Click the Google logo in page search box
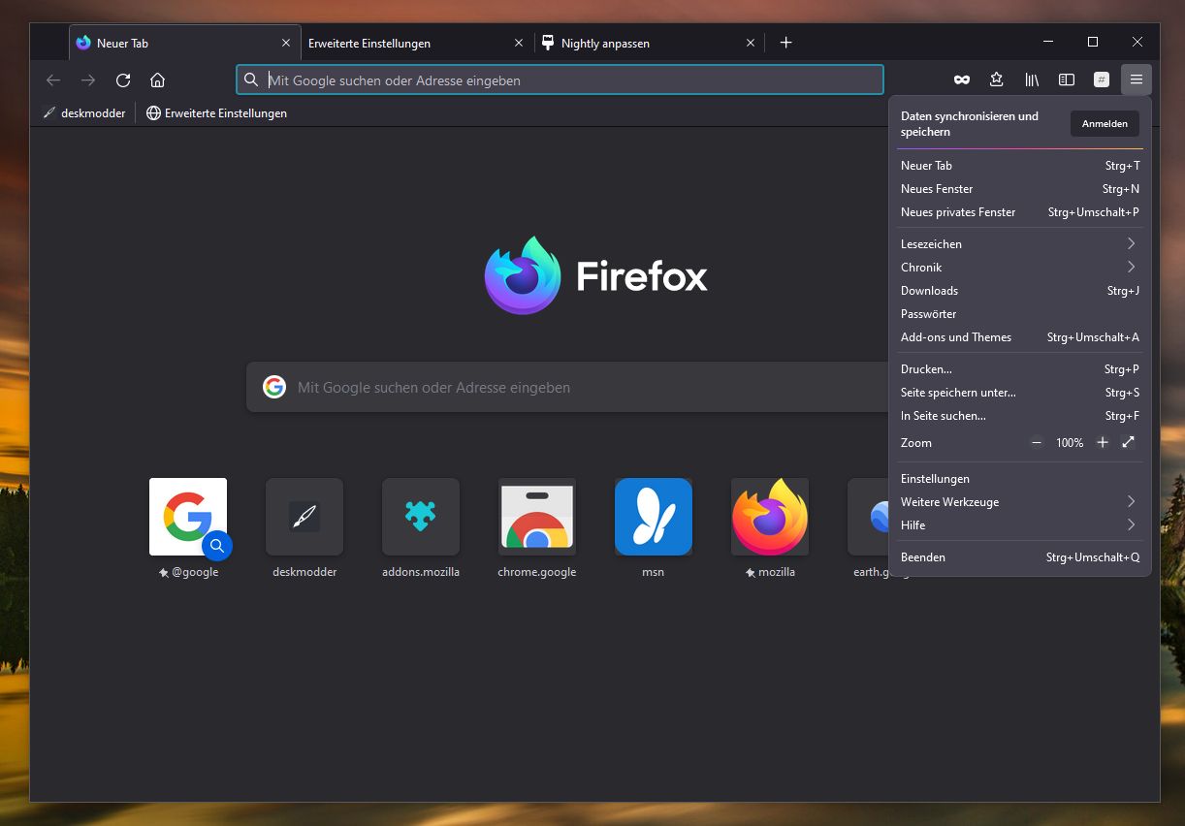Screen dimensions: 1185x826 274,387
